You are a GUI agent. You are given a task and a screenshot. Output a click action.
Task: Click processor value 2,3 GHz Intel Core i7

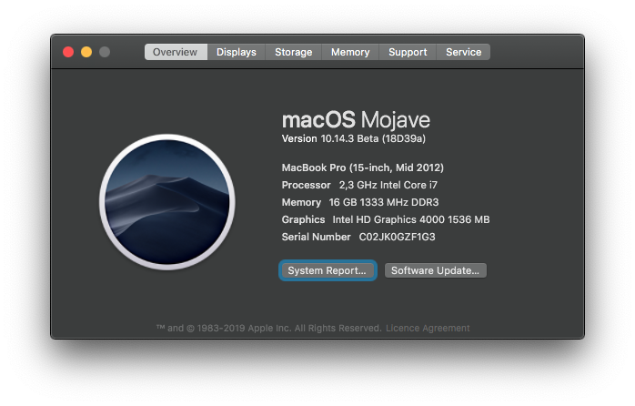click(388, 185)
